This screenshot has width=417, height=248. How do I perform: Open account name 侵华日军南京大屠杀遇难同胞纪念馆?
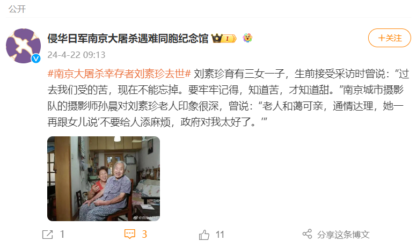click(128, 38)
